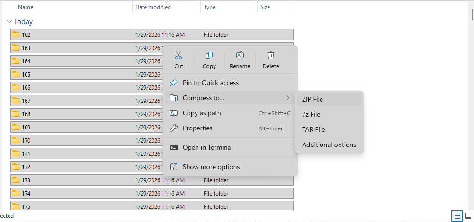The image size is (474, 222).
Task: Compress to TAR File
Action: click(x=329, y=129)
